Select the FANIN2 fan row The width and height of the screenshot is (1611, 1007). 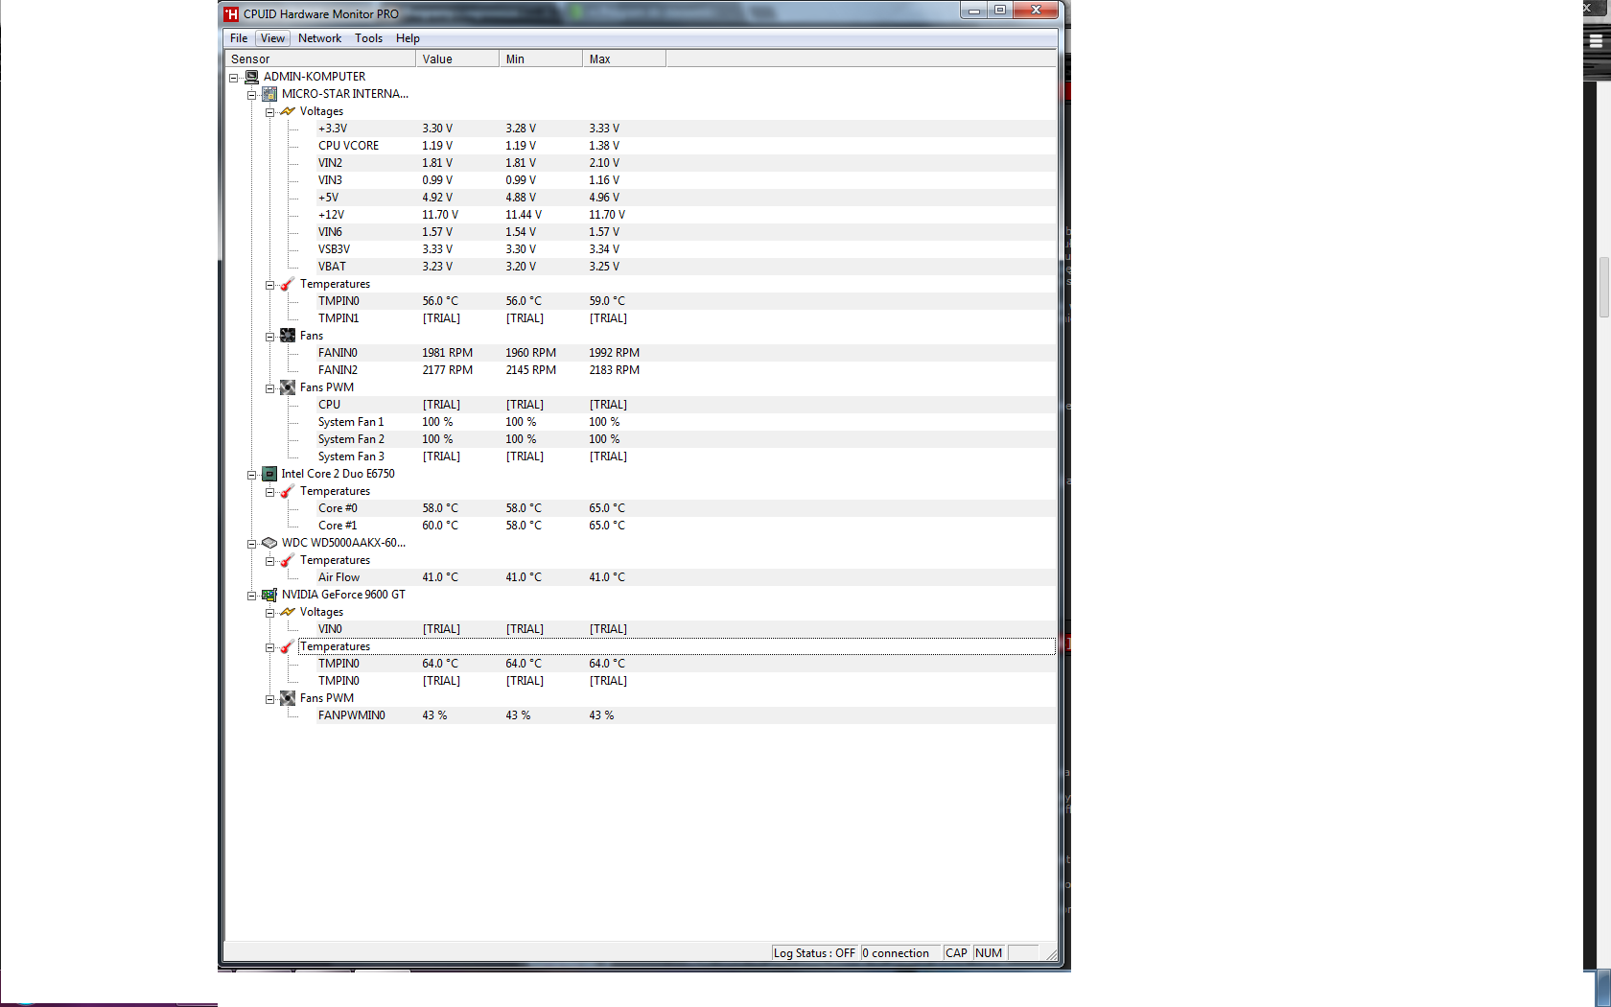click(x=686, y=370)
